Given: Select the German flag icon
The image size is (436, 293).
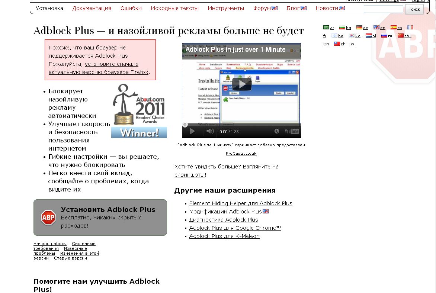Looking at the screenshot, I should 359,27.
